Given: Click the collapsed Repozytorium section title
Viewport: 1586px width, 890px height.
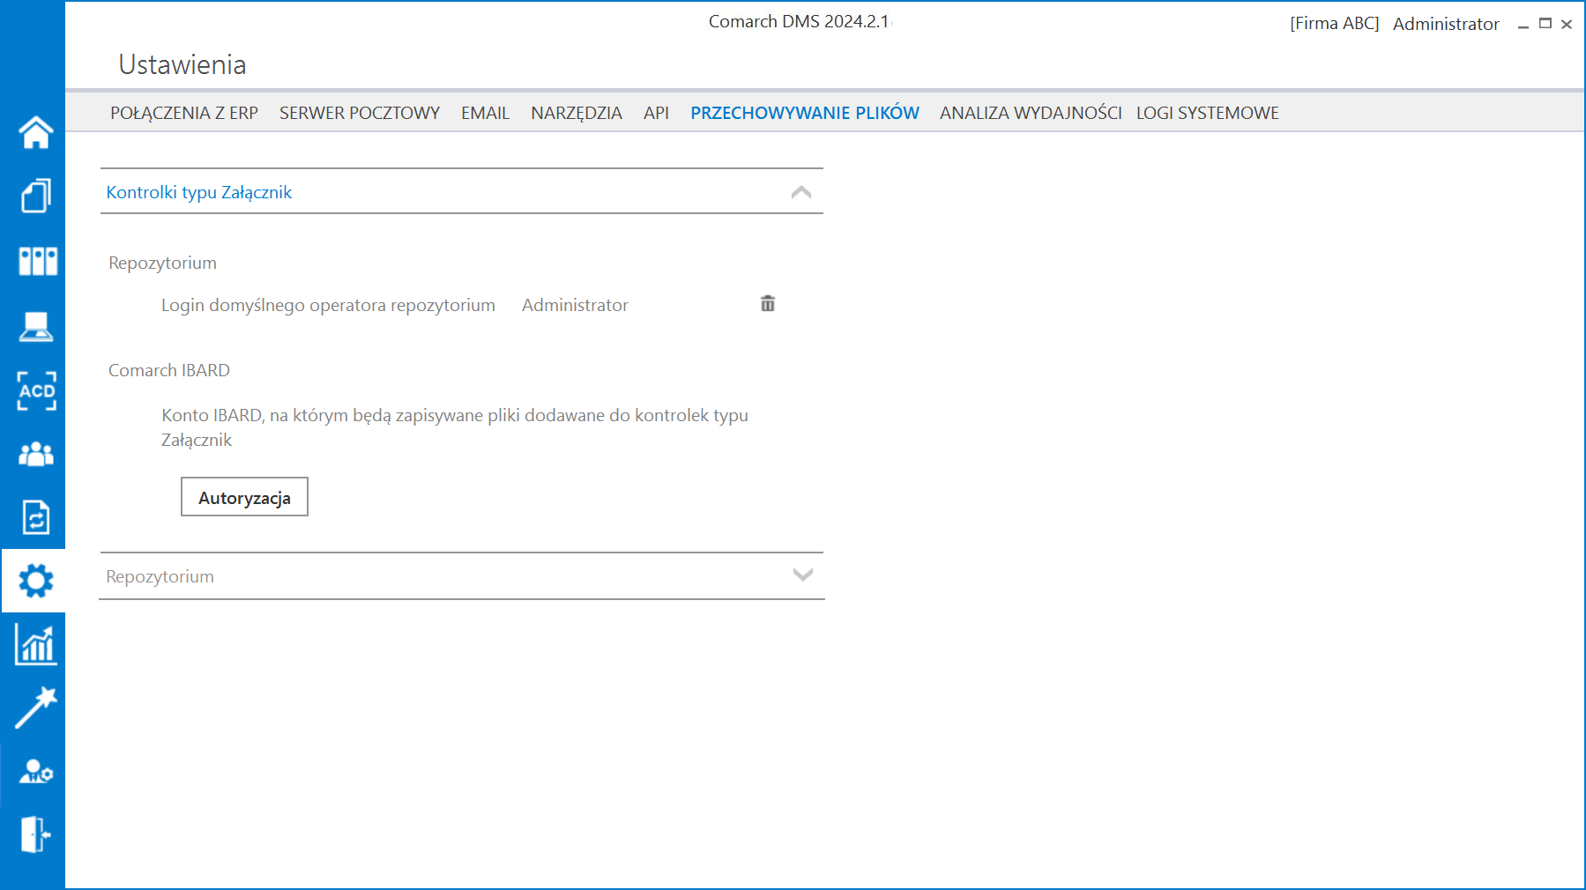Looking at the screenshot, I should coord(160,576).
